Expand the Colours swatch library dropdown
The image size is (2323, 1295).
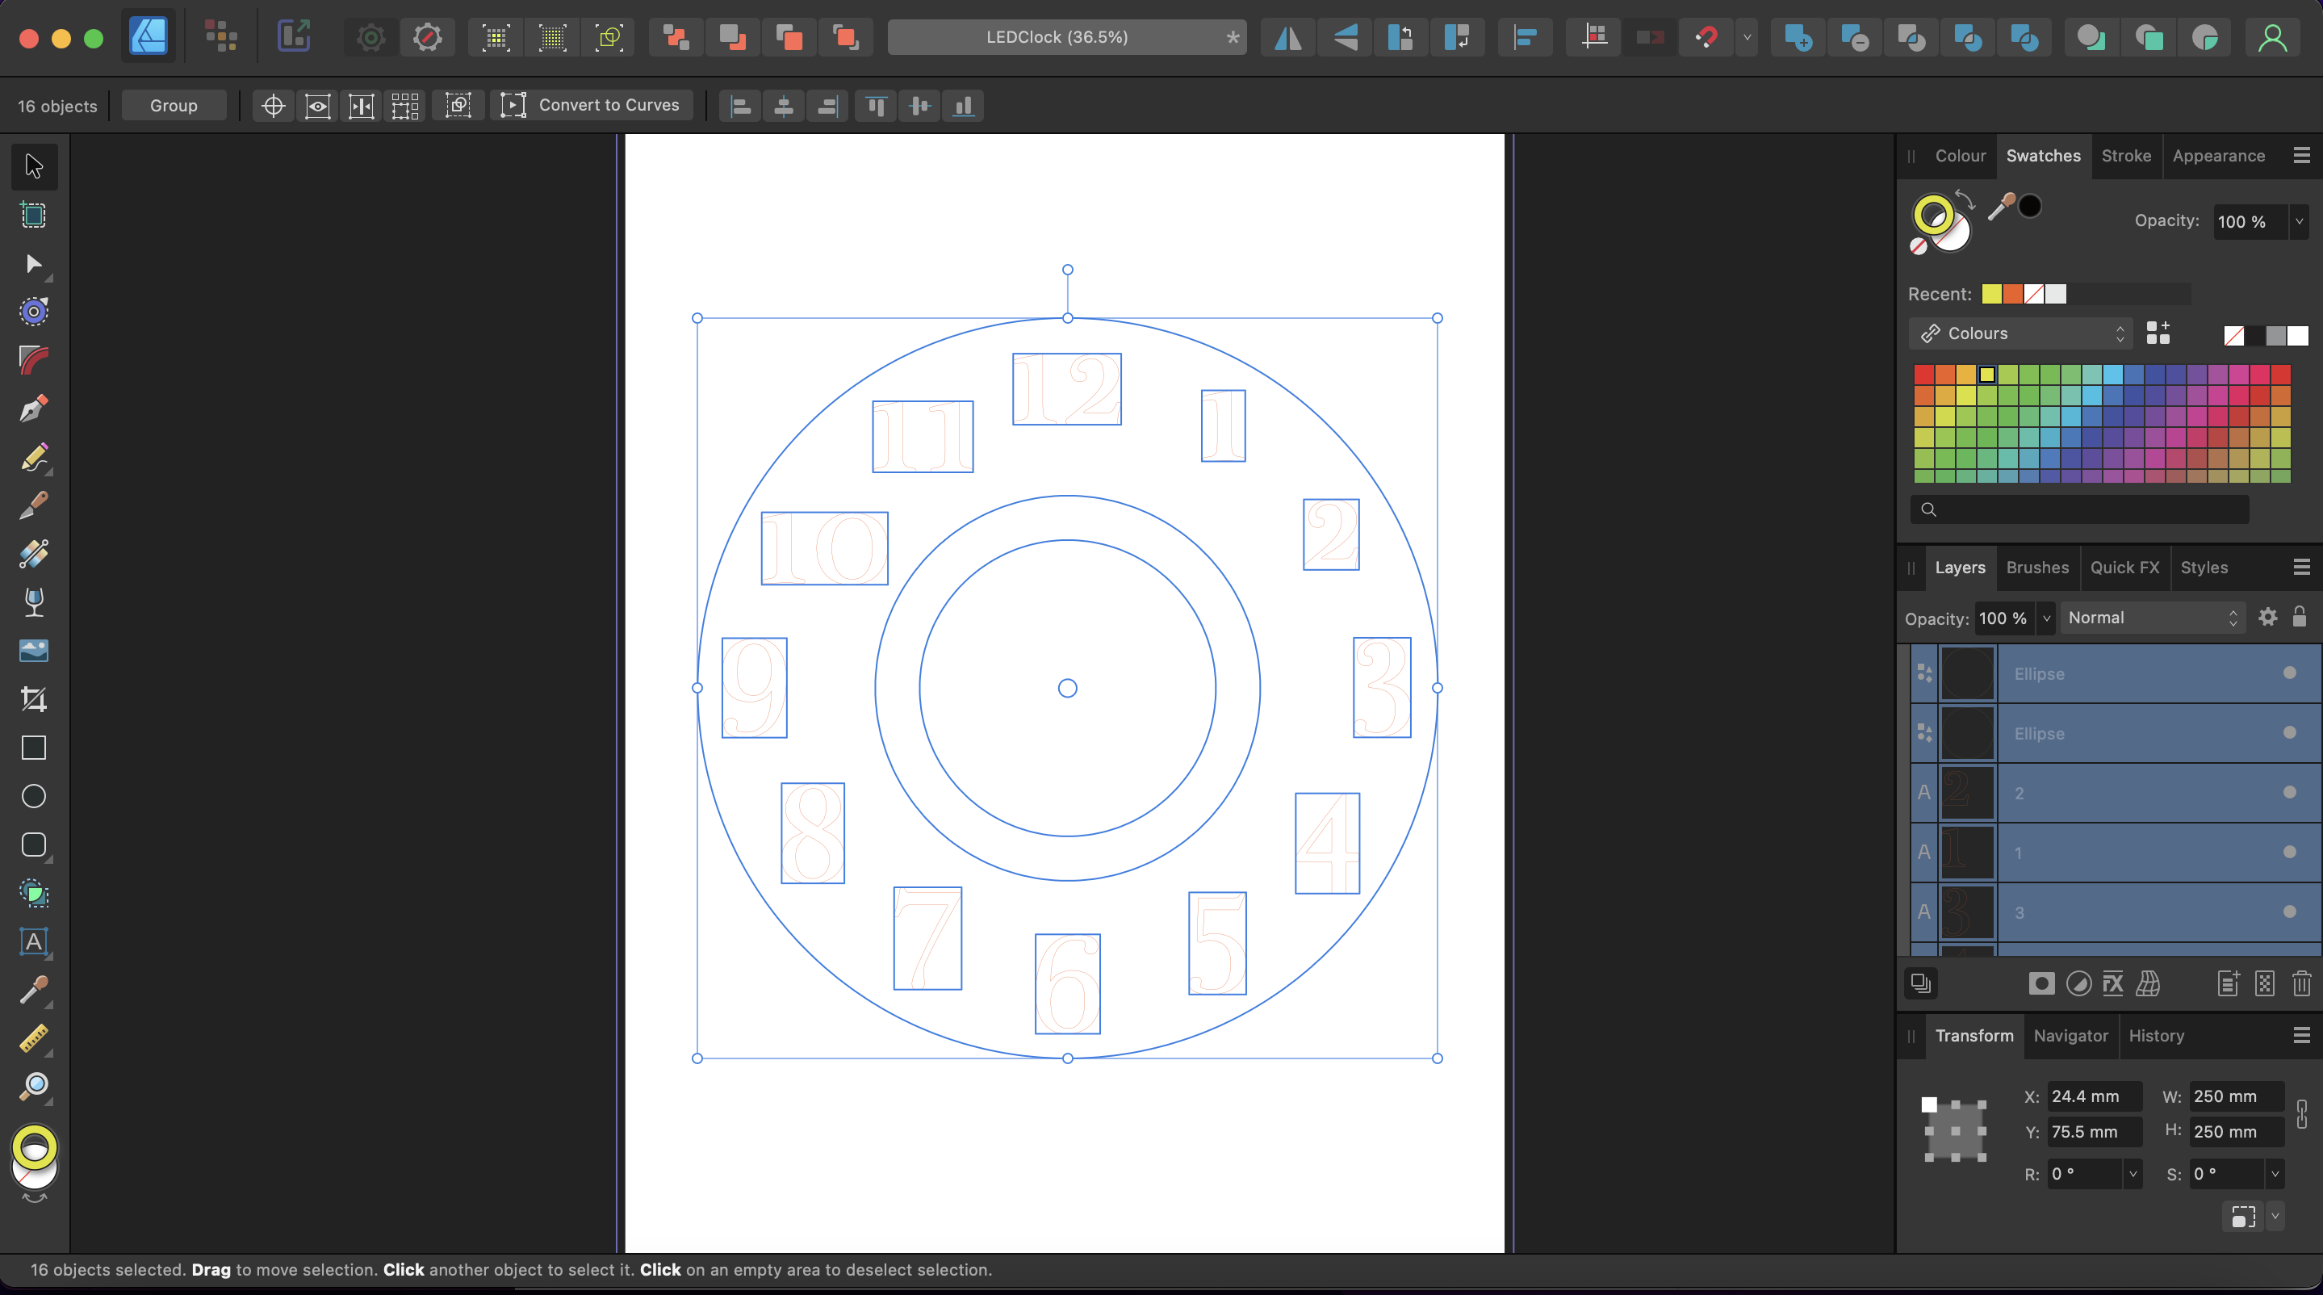(2020, 332)
